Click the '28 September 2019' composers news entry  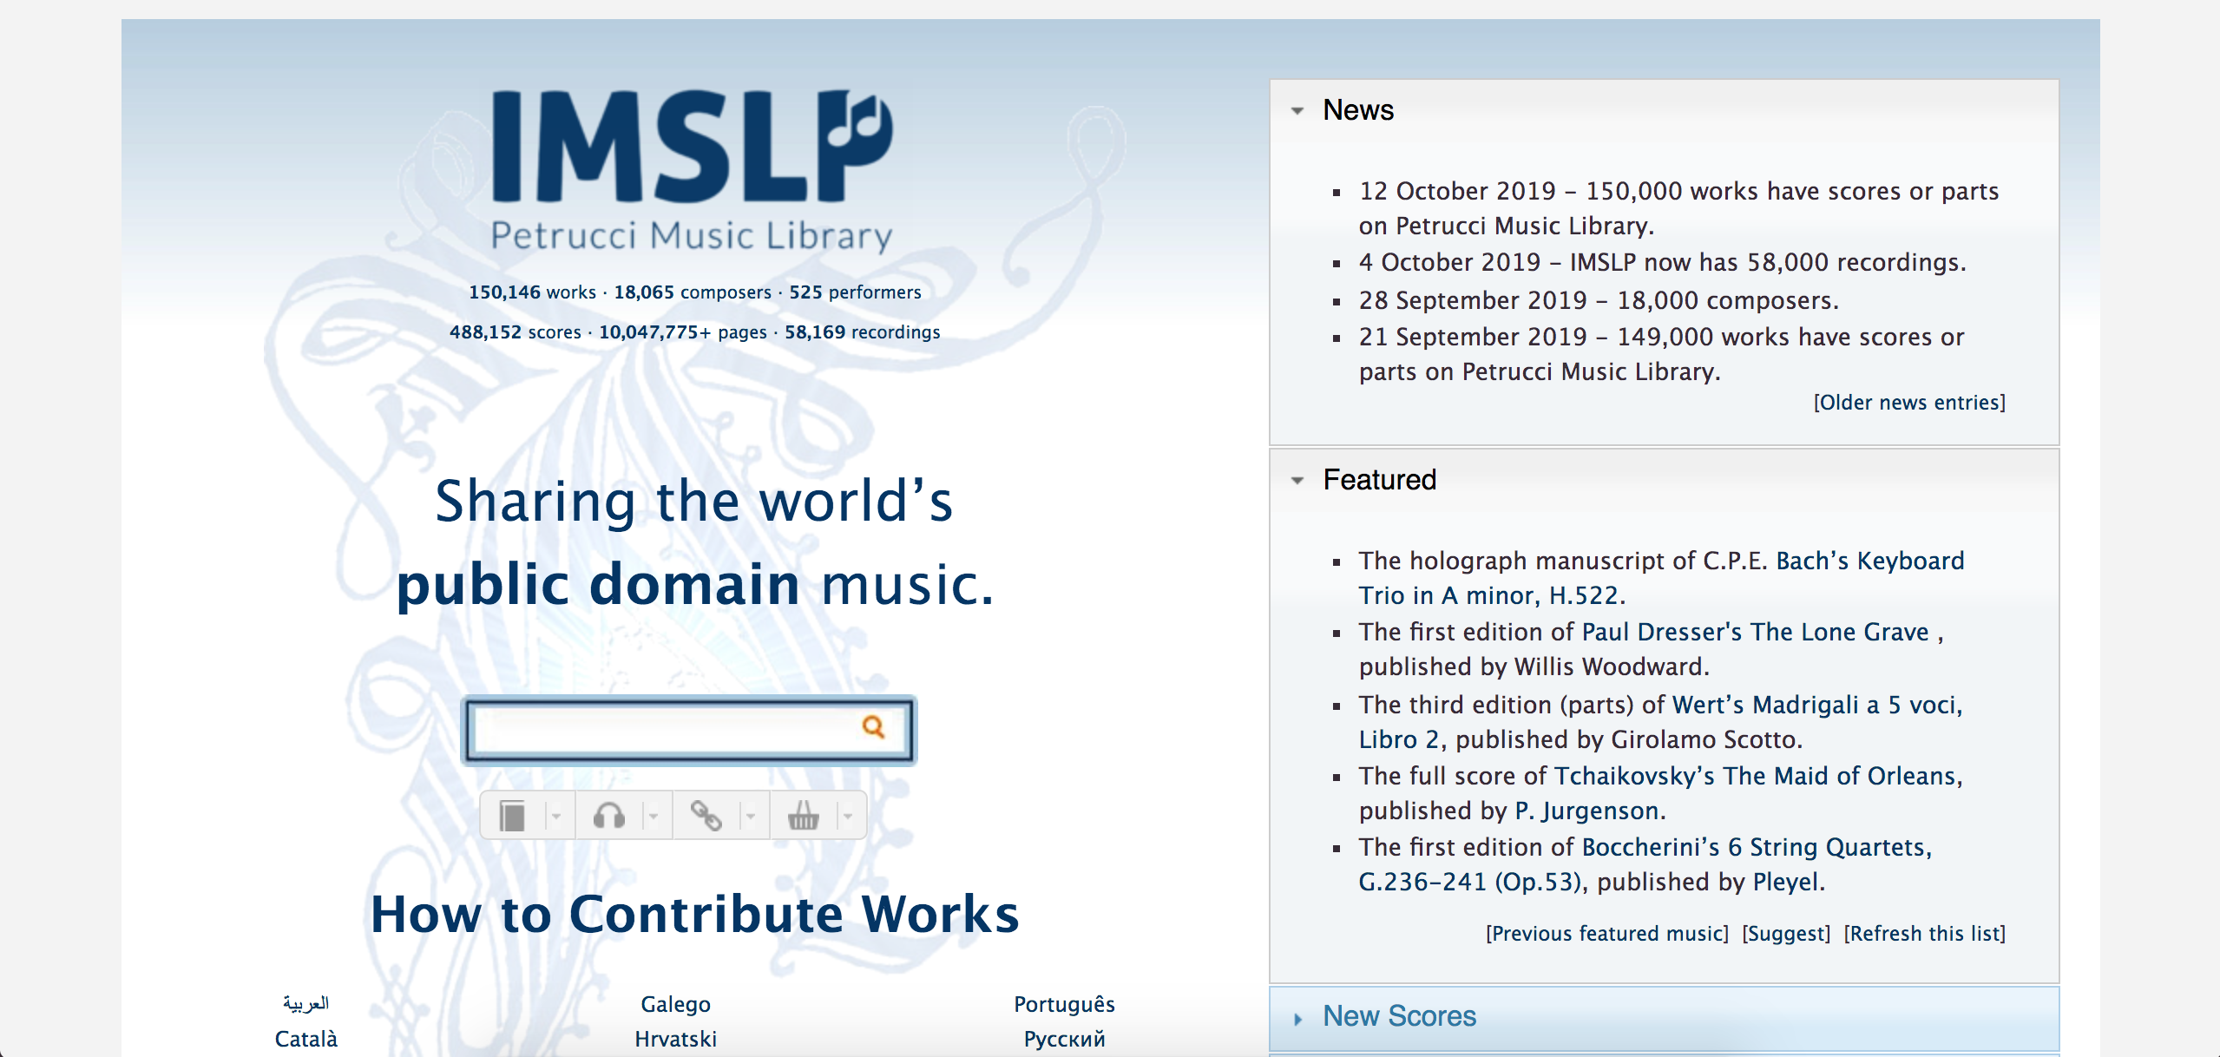pyautogui.click(x=1599, y=300)
